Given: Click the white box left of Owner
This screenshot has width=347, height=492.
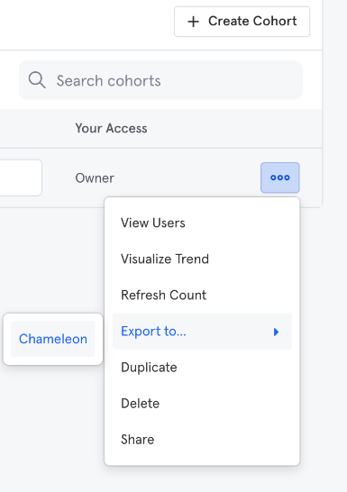Looking at the screenshot, I should coord(21,178).
